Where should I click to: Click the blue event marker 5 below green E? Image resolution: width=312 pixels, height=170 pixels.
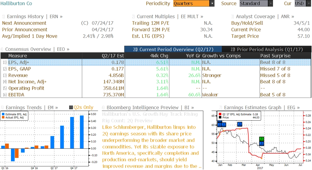[262, 143]
